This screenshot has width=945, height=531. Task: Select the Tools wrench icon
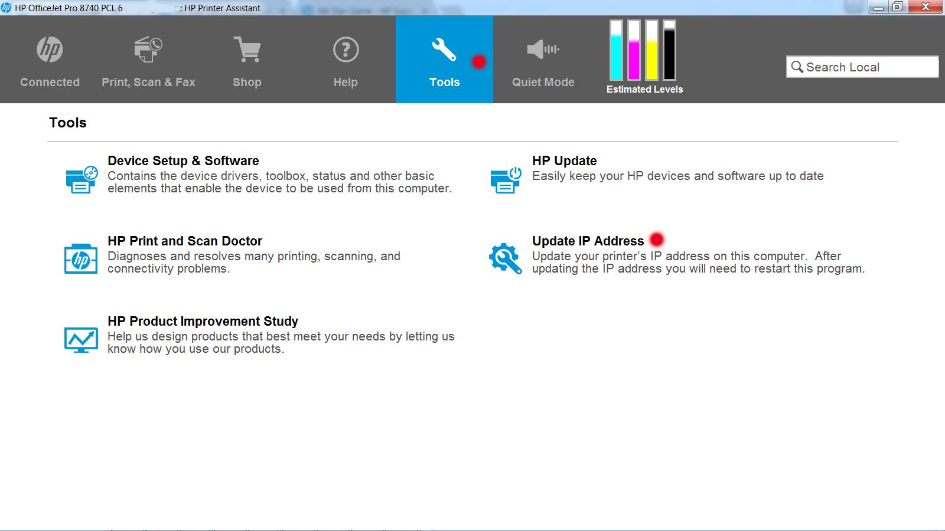(x=444, y=50)
